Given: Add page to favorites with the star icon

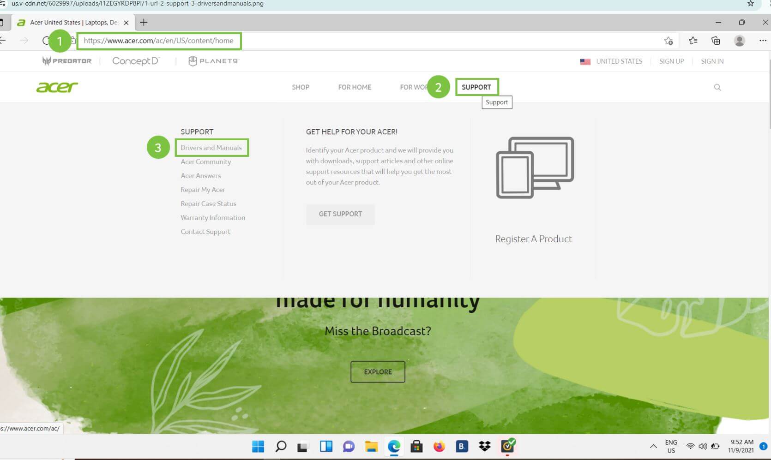Looking at the screenshot, I should point(669,41).
